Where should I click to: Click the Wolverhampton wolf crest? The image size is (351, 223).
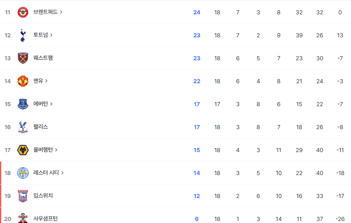(x=23, y=150)
